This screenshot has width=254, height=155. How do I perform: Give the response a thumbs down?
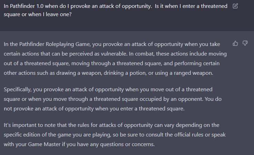tap(245, 43)
